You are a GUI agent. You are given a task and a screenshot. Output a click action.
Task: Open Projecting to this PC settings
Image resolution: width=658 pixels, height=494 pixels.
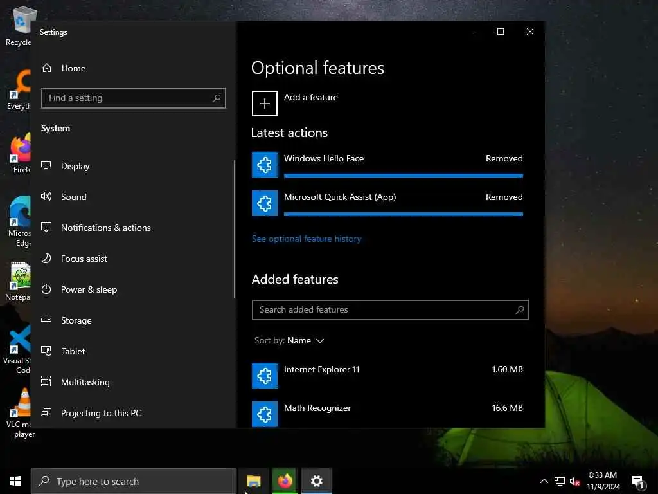tap(132, 413)
